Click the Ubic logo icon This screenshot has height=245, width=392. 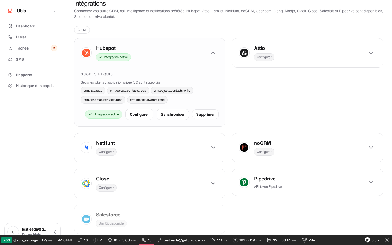pyautogui.click(x=10, y=11)
